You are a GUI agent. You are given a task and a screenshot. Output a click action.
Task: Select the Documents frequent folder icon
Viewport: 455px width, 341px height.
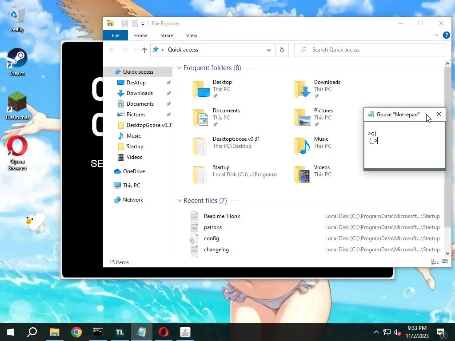point(201,118)
